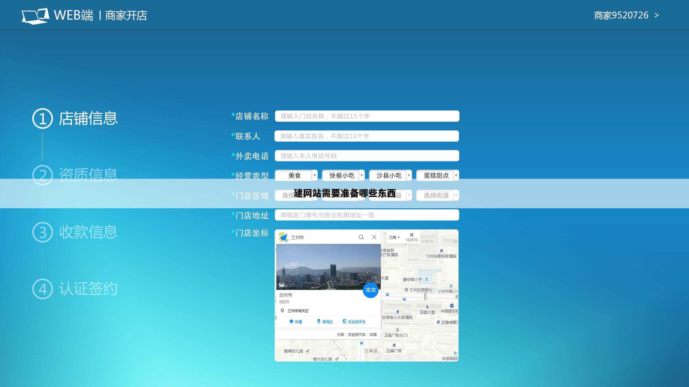Click the 店铺名称 input field
689x387 pixels.
click(x=367, y=116)
